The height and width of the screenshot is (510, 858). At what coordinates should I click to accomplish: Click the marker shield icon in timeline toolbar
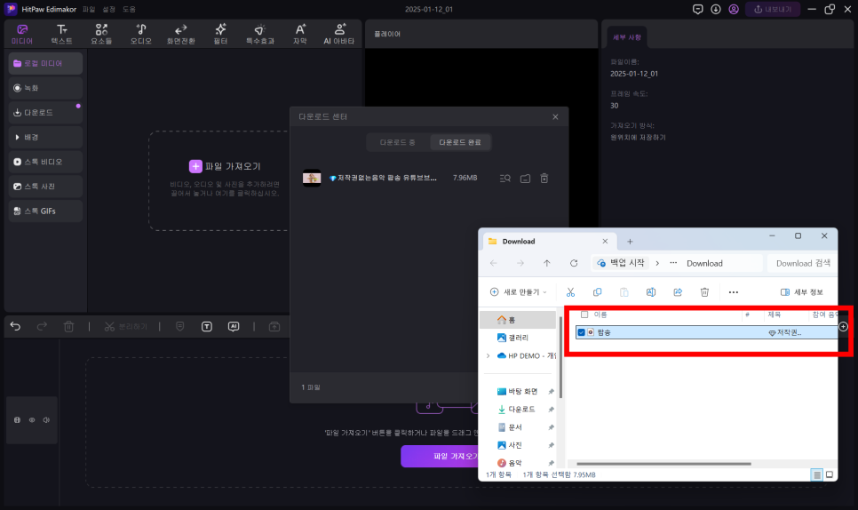(x=180, y=327)
